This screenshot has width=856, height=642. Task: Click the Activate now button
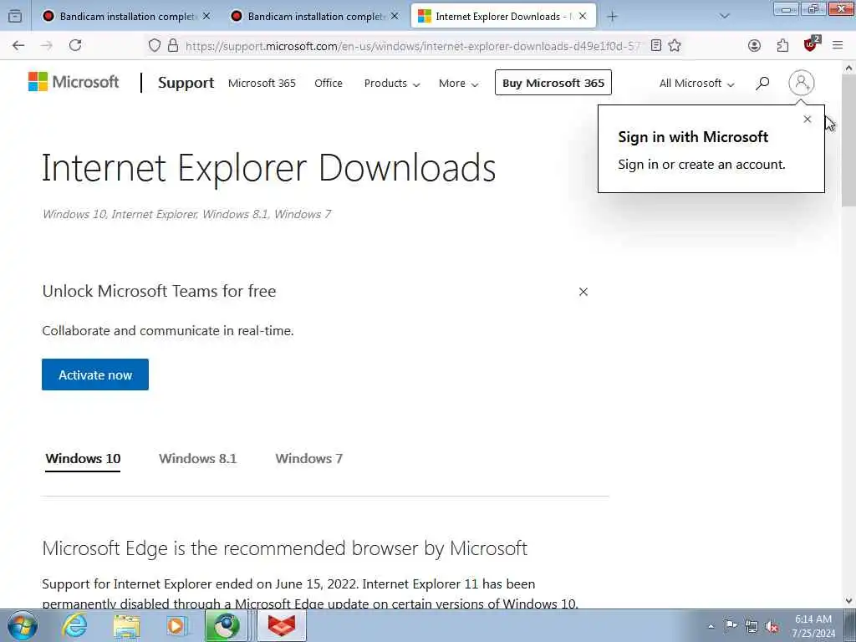click(95, 374)
